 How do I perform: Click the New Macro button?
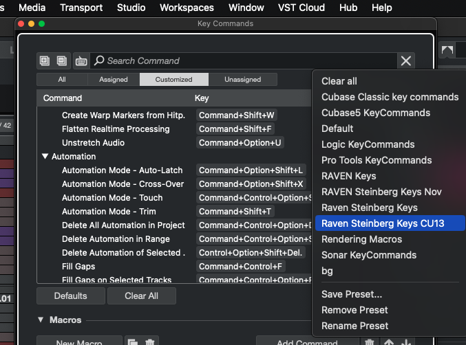click(79, 341)
